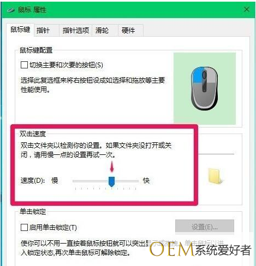Enable 启用单击锁定 checkbox
This screenshot has width=256, height=266.
pyautogui.click(x=24, y=227)
